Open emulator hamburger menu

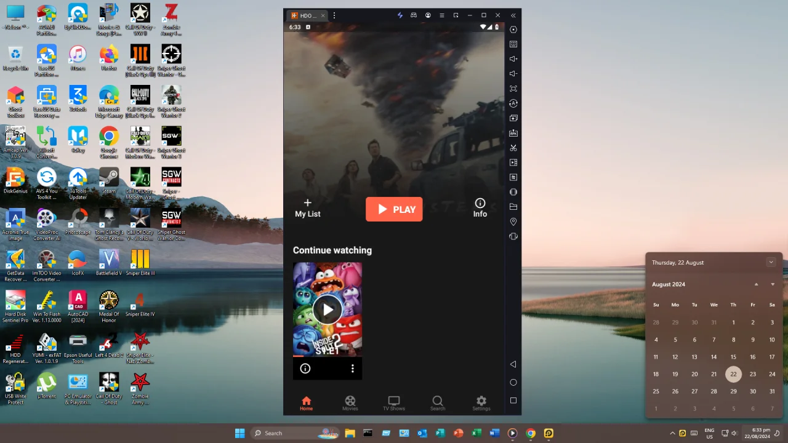[x=441, y=15]
